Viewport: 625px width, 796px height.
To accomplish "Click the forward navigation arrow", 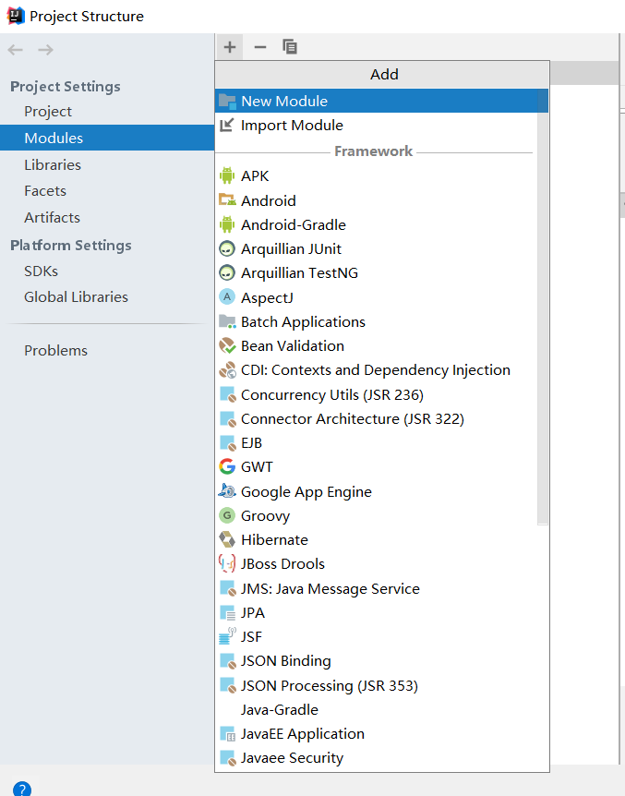I will tap(45, 50).
